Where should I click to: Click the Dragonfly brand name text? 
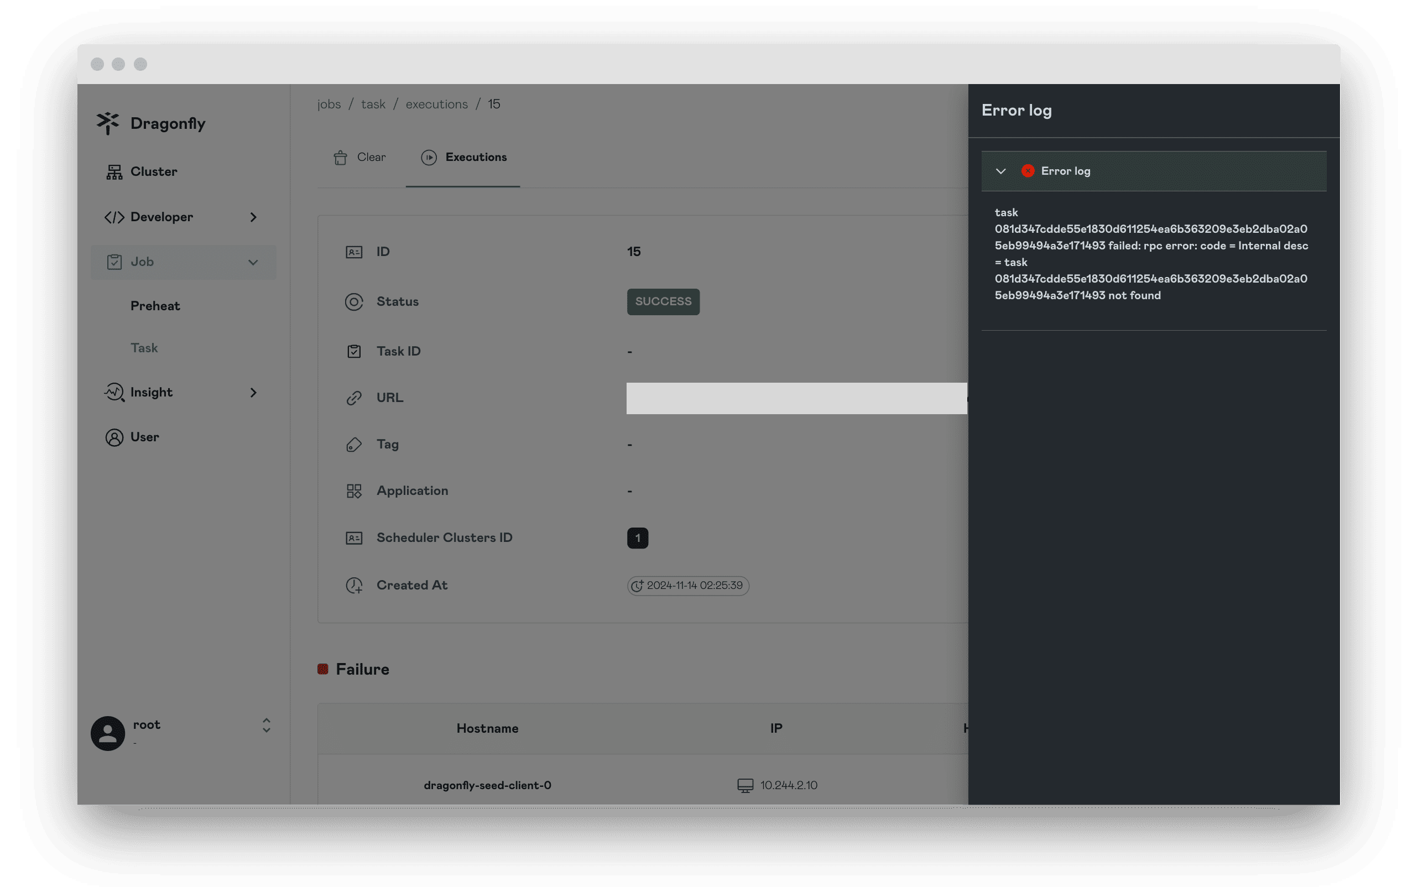(x=168, y=123)
